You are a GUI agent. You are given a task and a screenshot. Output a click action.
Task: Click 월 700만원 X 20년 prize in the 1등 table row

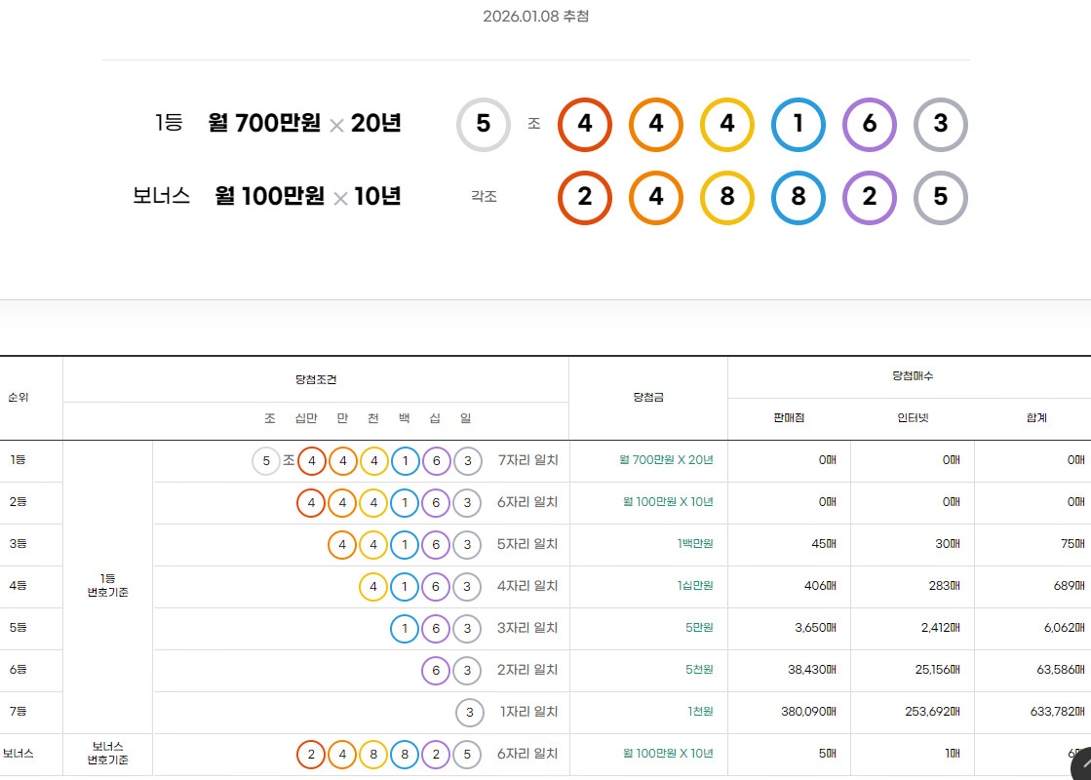pos(667,460)
